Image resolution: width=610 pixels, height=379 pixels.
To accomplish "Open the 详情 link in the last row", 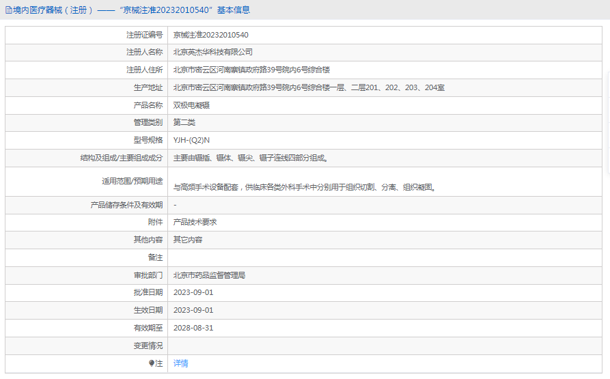I will (x=180, y=363).
